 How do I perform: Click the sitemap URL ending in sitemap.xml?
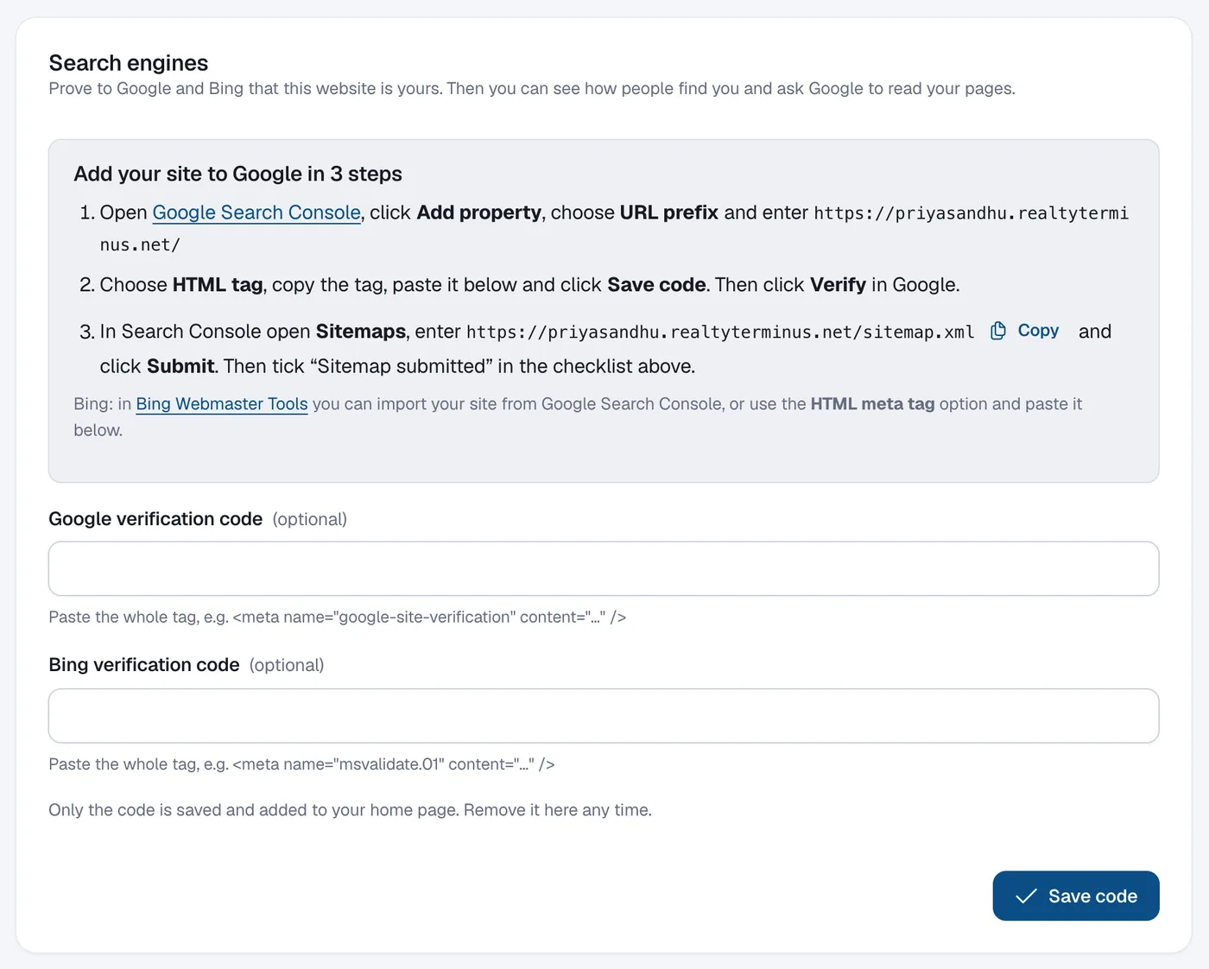(x=720, y=332)
